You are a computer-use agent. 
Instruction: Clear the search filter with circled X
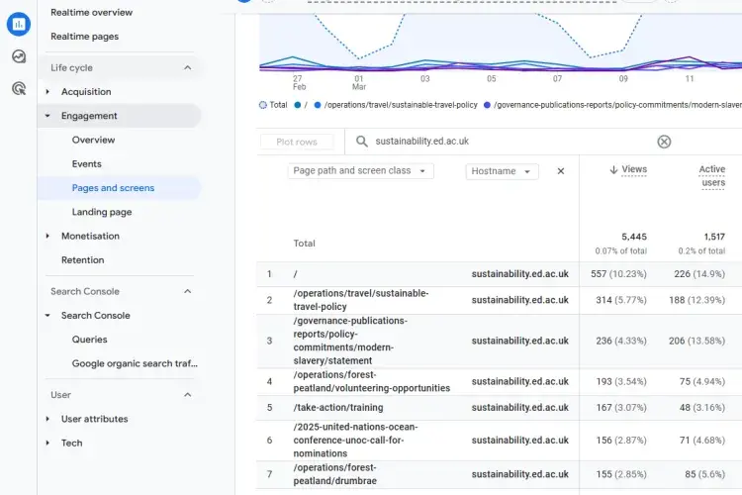coord(664,142)
